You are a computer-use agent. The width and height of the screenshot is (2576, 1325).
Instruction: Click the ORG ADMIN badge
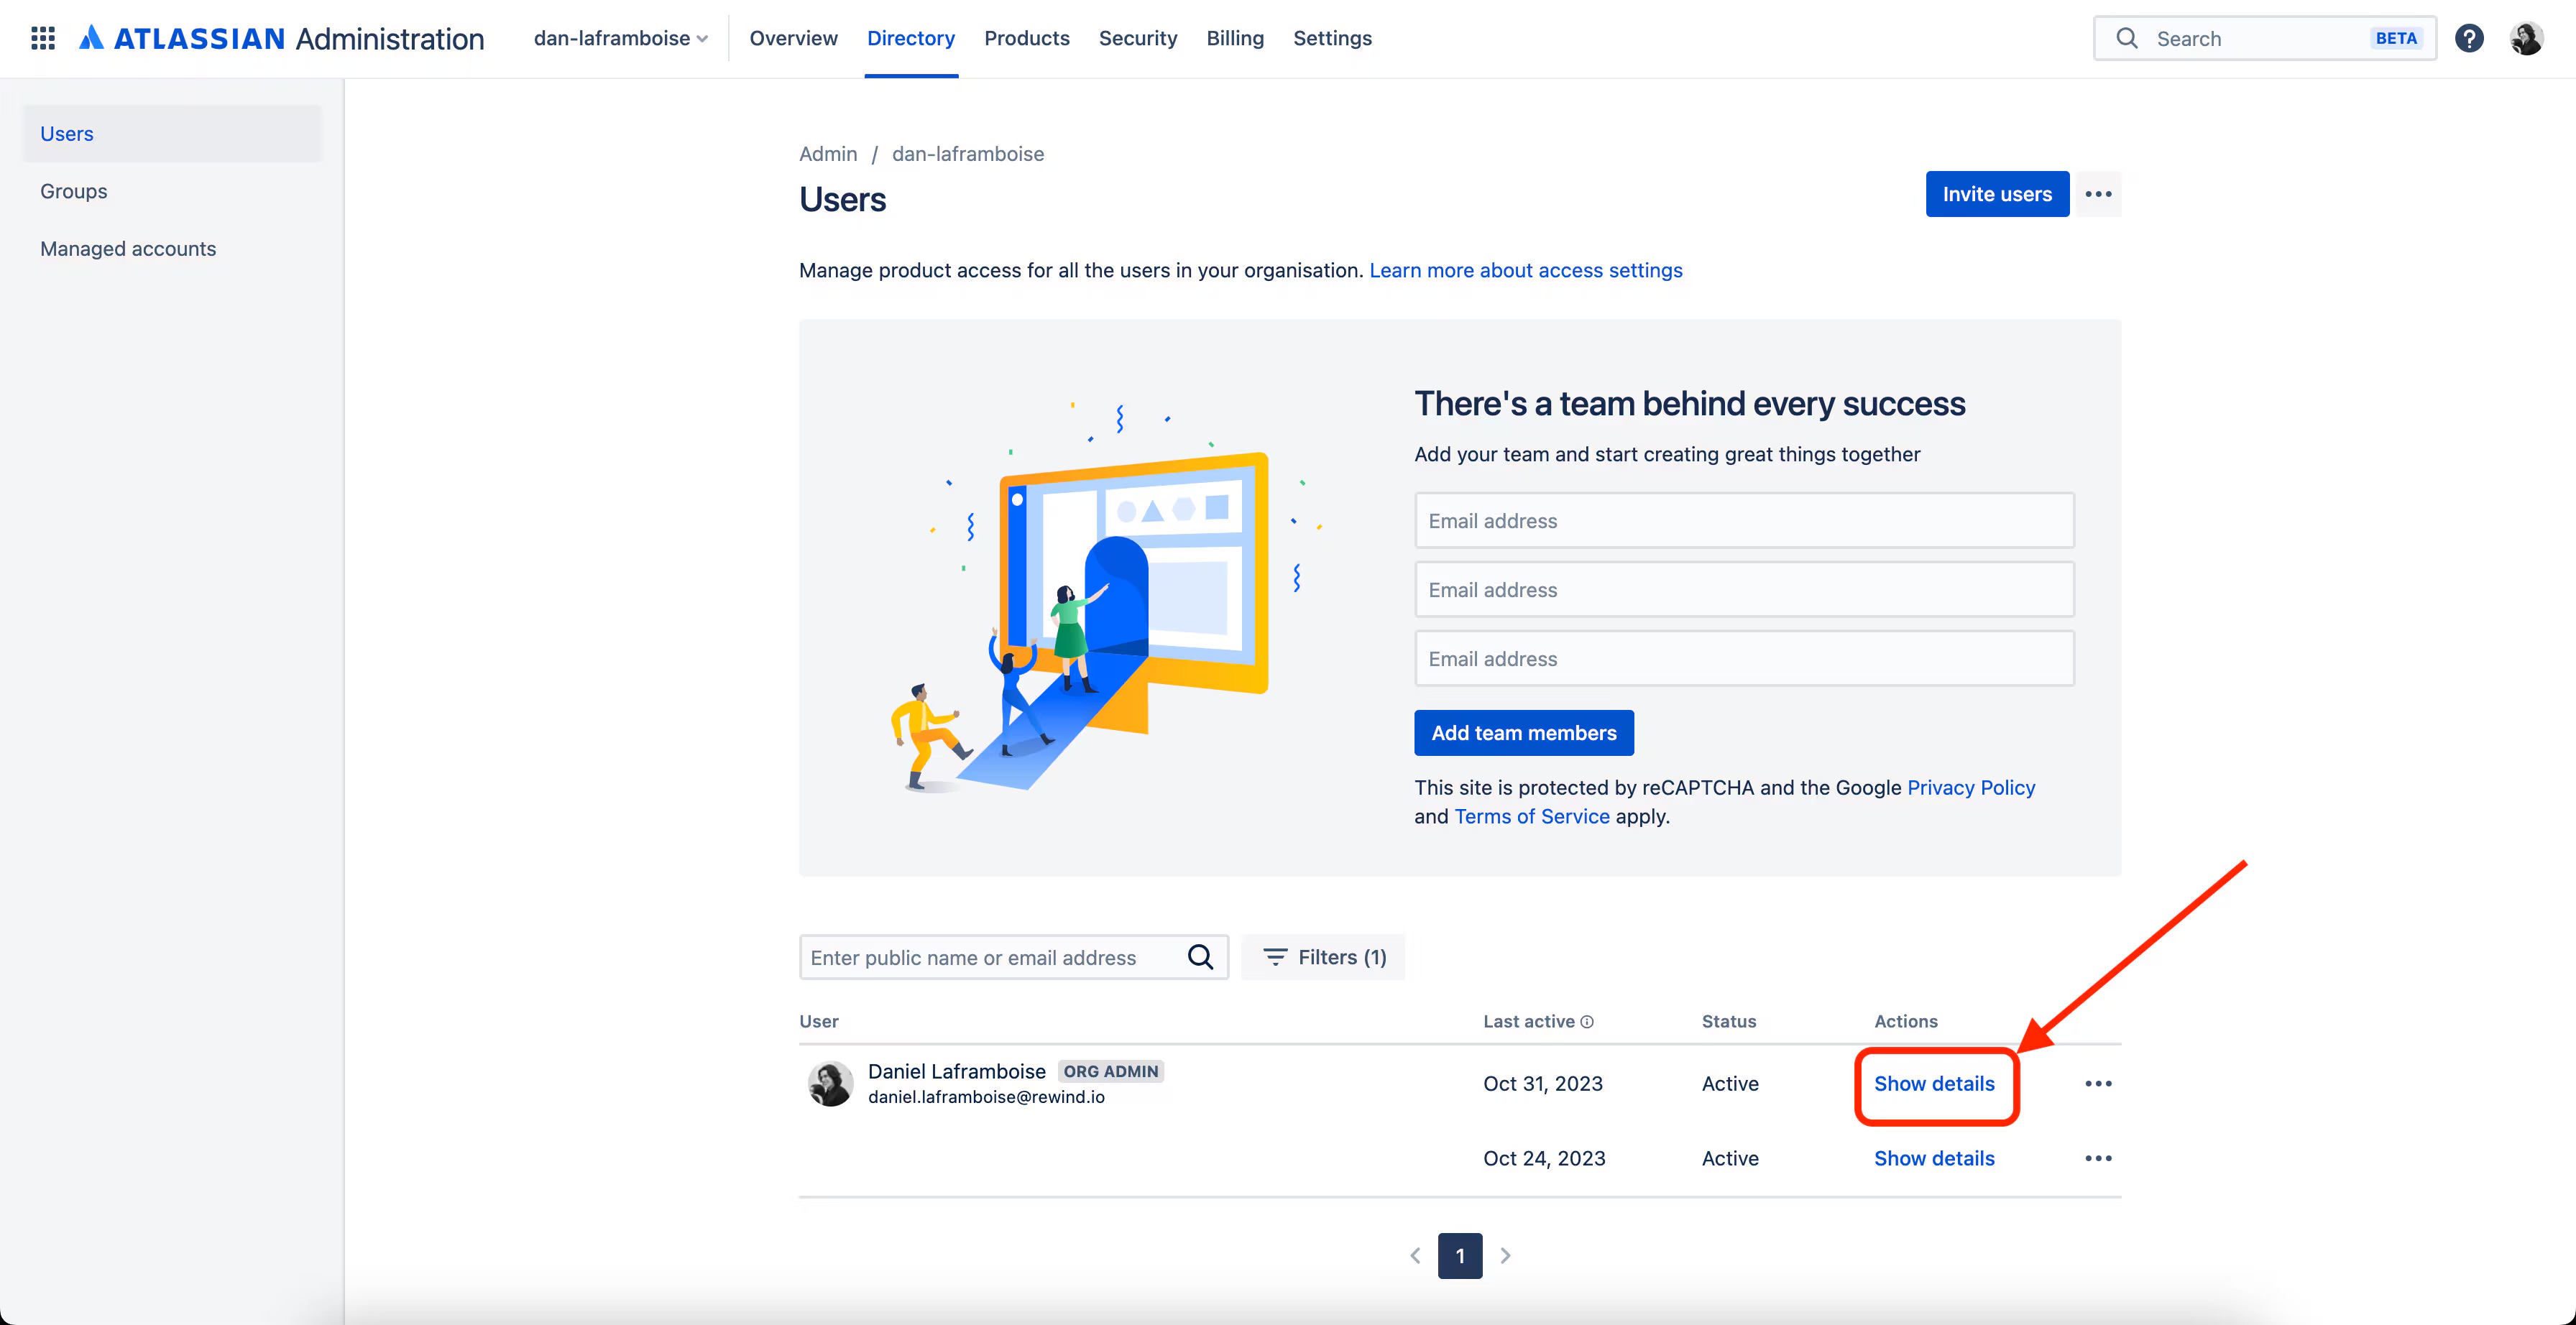[1110, 1071]
